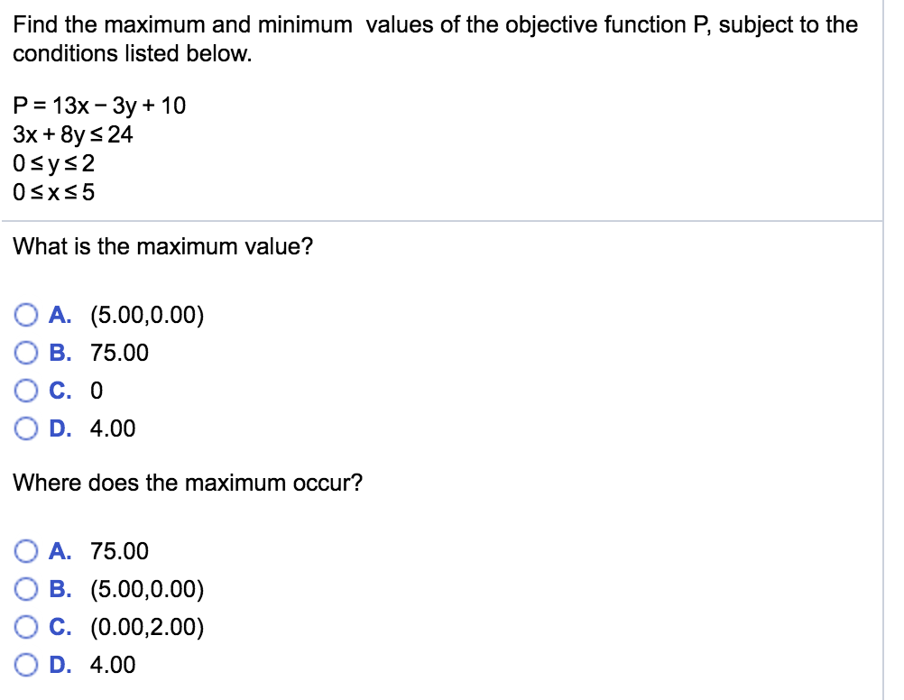The height and width of the screenshot is (700, 904).
Task: Click the question 'What is the maximum value?'
Action: coord(162,245)
